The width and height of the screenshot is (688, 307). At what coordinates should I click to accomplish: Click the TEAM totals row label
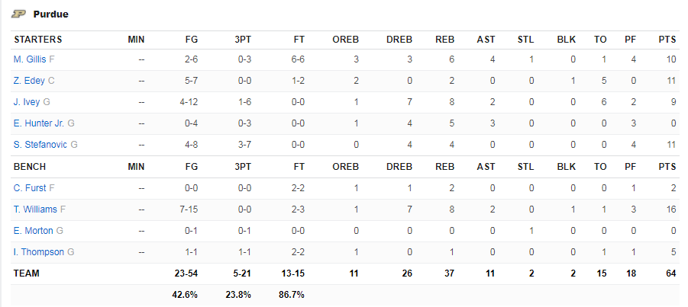pyautogui.click(x=27, y=273)
